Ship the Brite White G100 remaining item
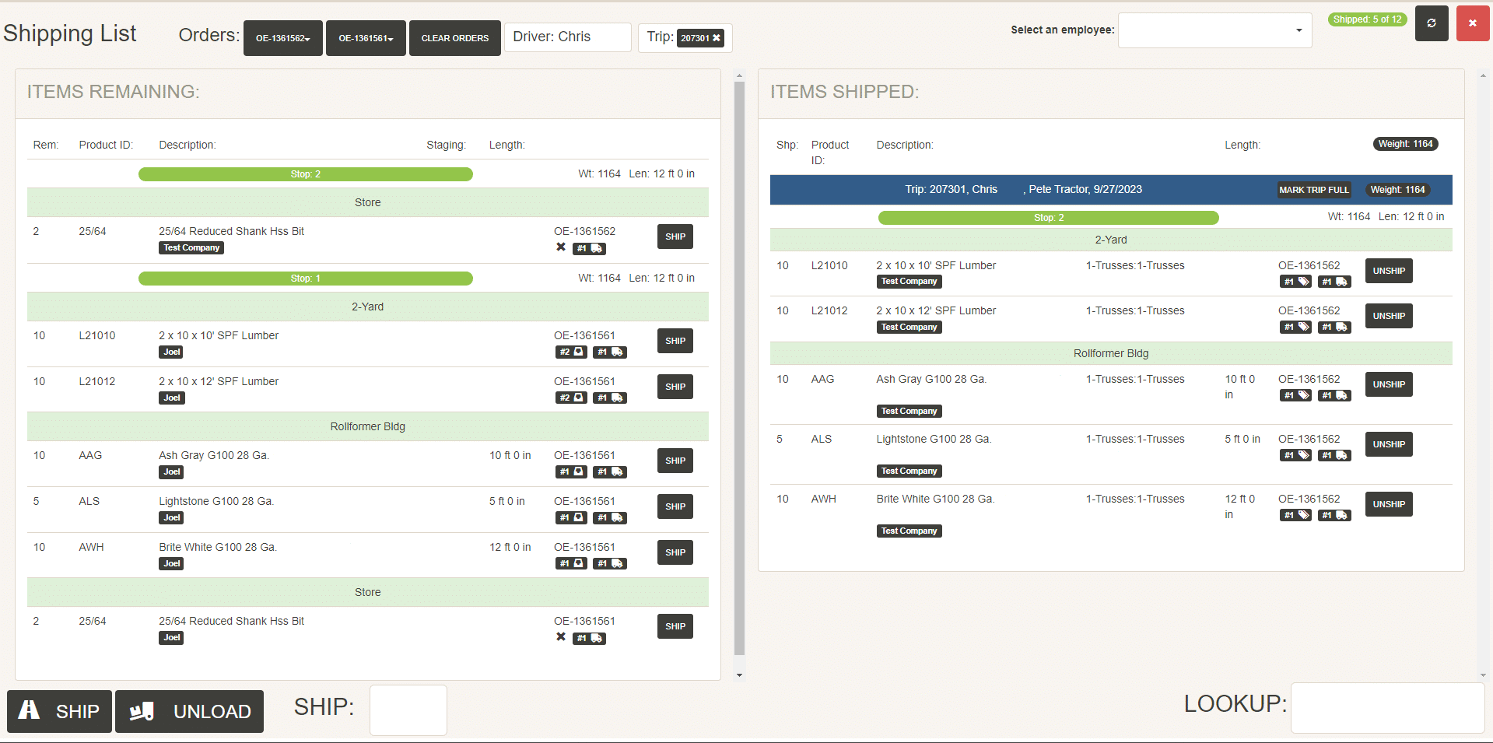This screenshot has width=1493, height=743. 675,552
